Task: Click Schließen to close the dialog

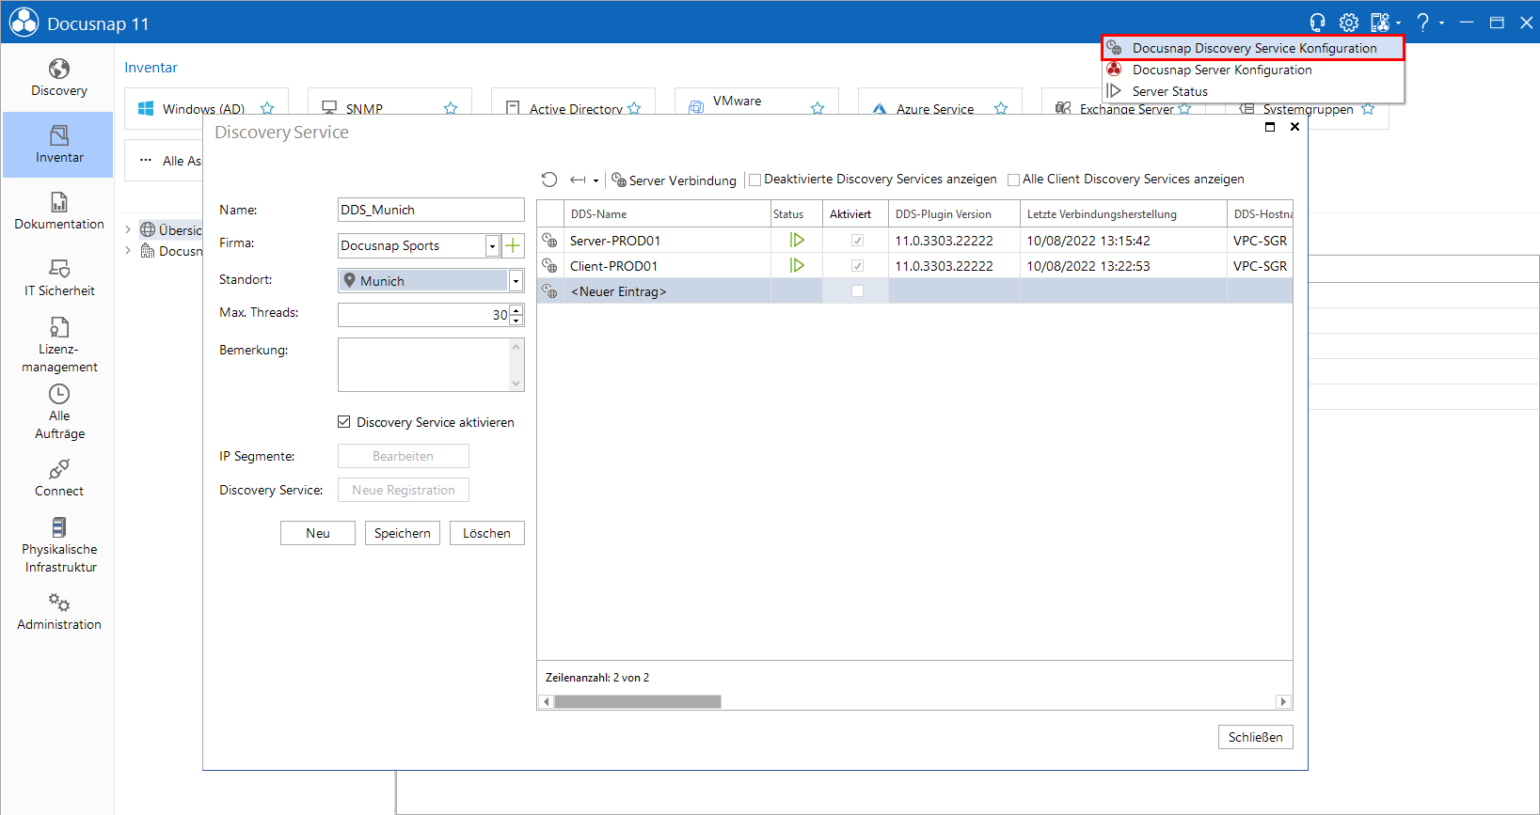Action: (1256, 737)
